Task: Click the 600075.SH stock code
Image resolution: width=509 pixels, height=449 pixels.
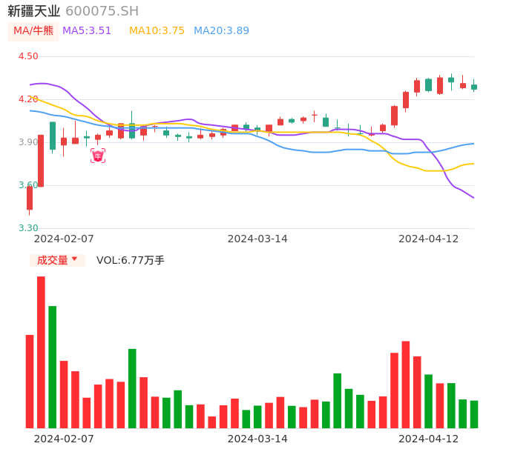Action: pyautogui.click(x=102, y=11)
